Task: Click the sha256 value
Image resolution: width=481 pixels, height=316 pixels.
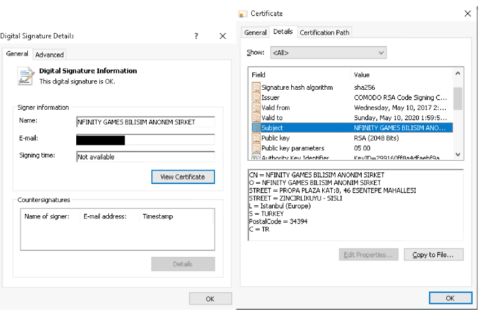Action: [x=364, y=87]
